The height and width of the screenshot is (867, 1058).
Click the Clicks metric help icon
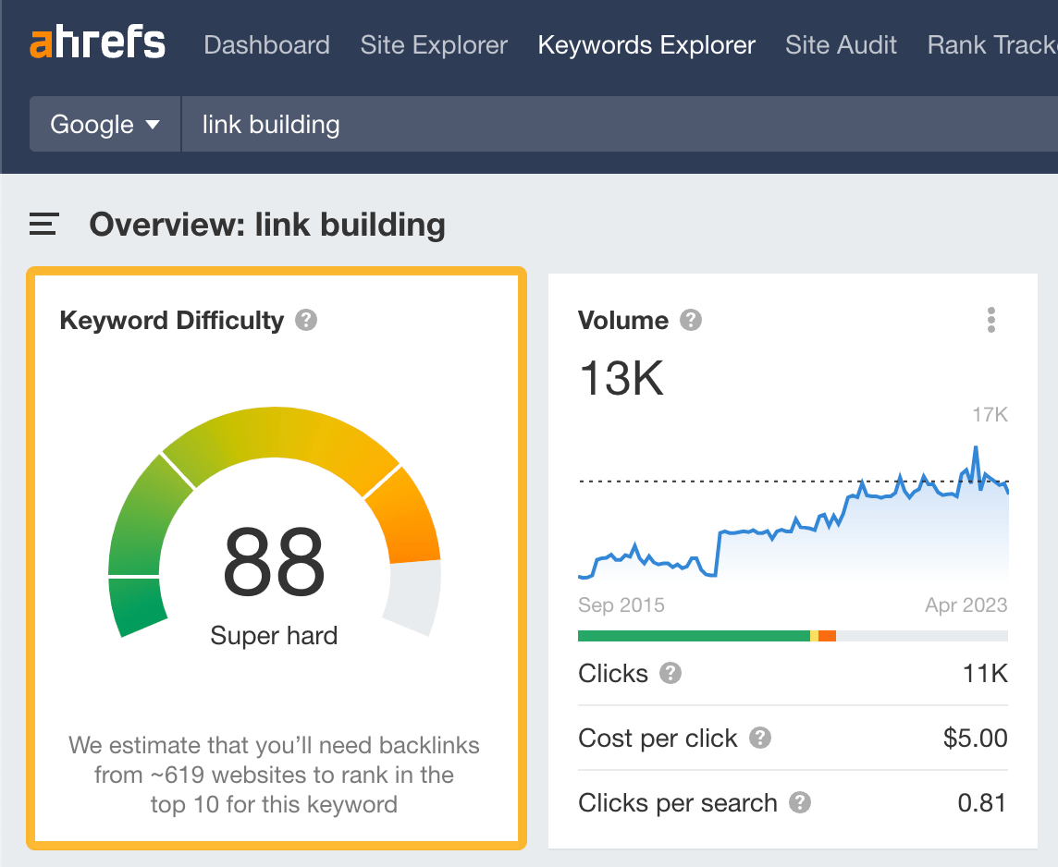click(x=672, y=674)
